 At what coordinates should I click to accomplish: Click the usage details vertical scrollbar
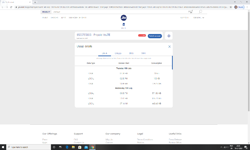[172, 62]
